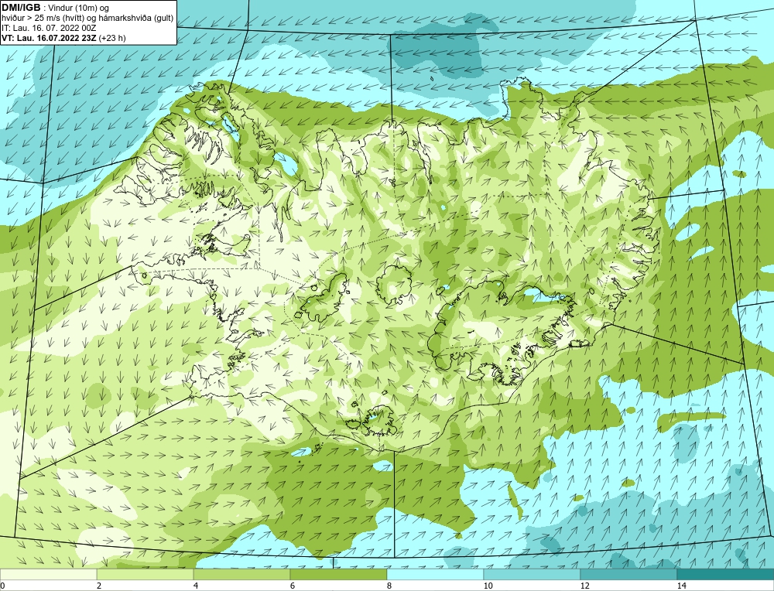Viewport: 774px width, 591px height.
Task: Select the 6–8 m/s dark green swatch
Action: pyautogui.click(x=339, y=575)
